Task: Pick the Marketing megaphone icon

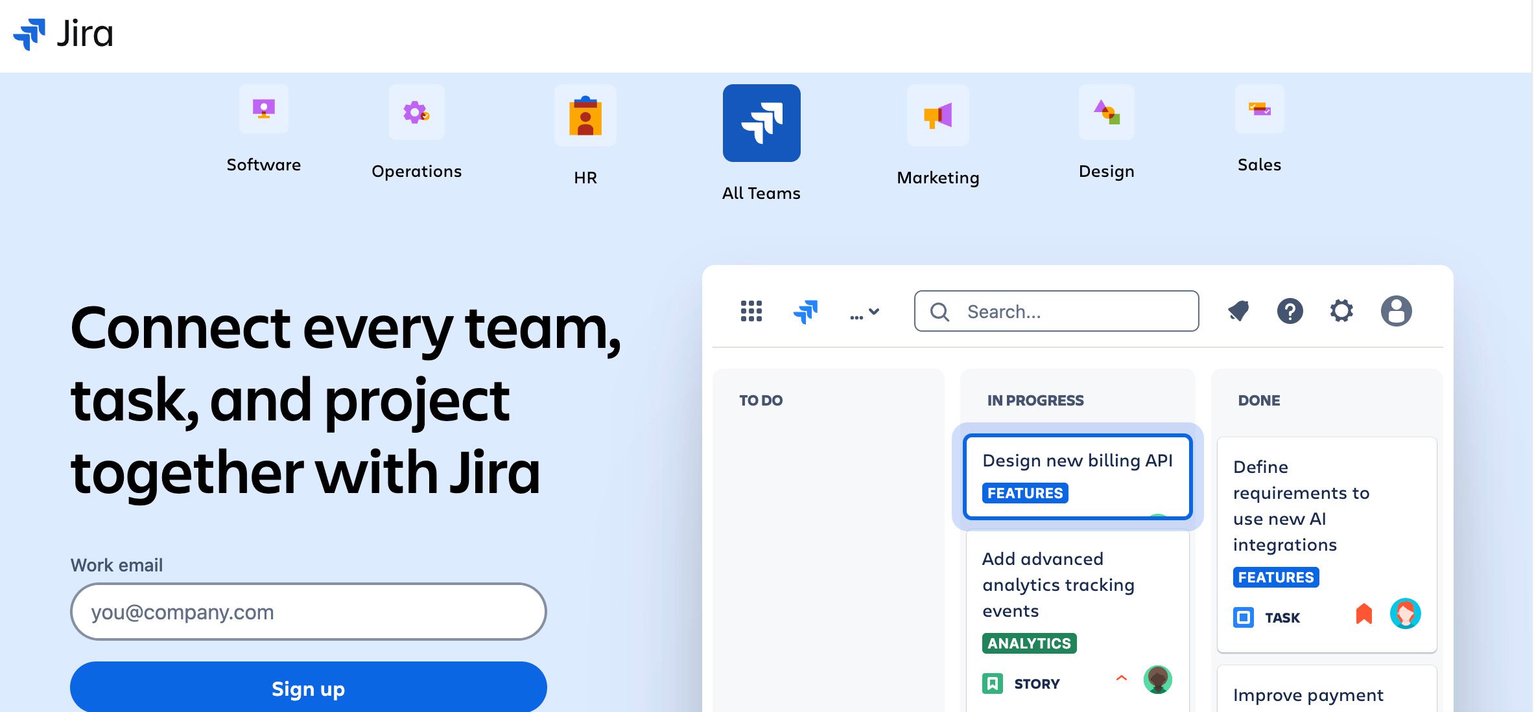Action: coord(938,115)
